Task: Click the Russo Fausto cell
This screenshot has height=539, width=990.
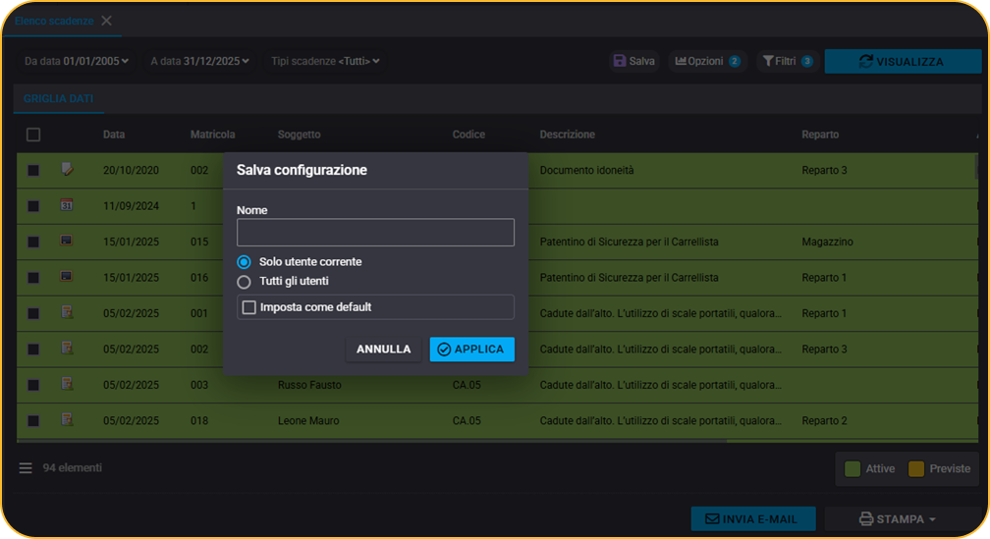Action: point(309,385)
